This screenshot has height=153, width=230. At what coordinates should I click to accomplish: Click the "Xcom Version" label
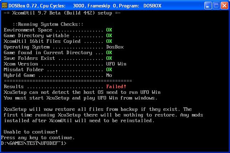pyautogui.click(x=21, y=64)
